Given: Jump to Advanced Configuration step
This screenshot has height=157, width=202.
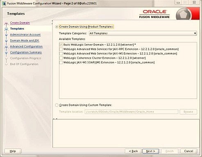Looking at the screenshot, I should pos(26,47).
